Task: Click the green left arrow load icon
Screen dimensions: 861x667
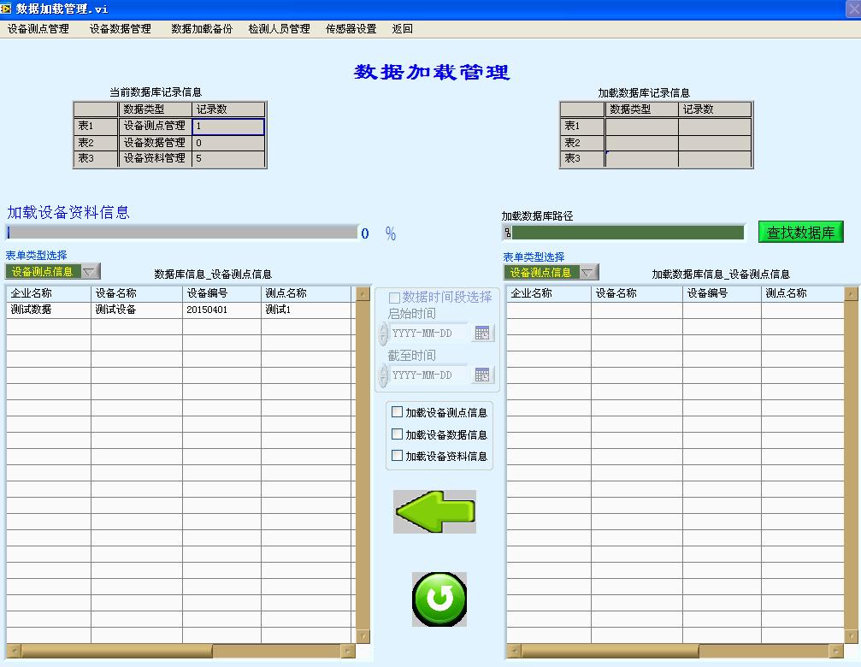Action: 434,511
